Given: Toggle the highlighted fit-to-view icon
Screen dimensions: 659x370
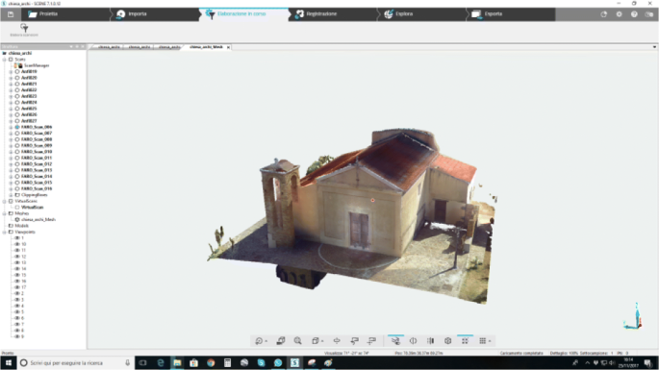Looking at the screenshot, I should tap(465, 341).
